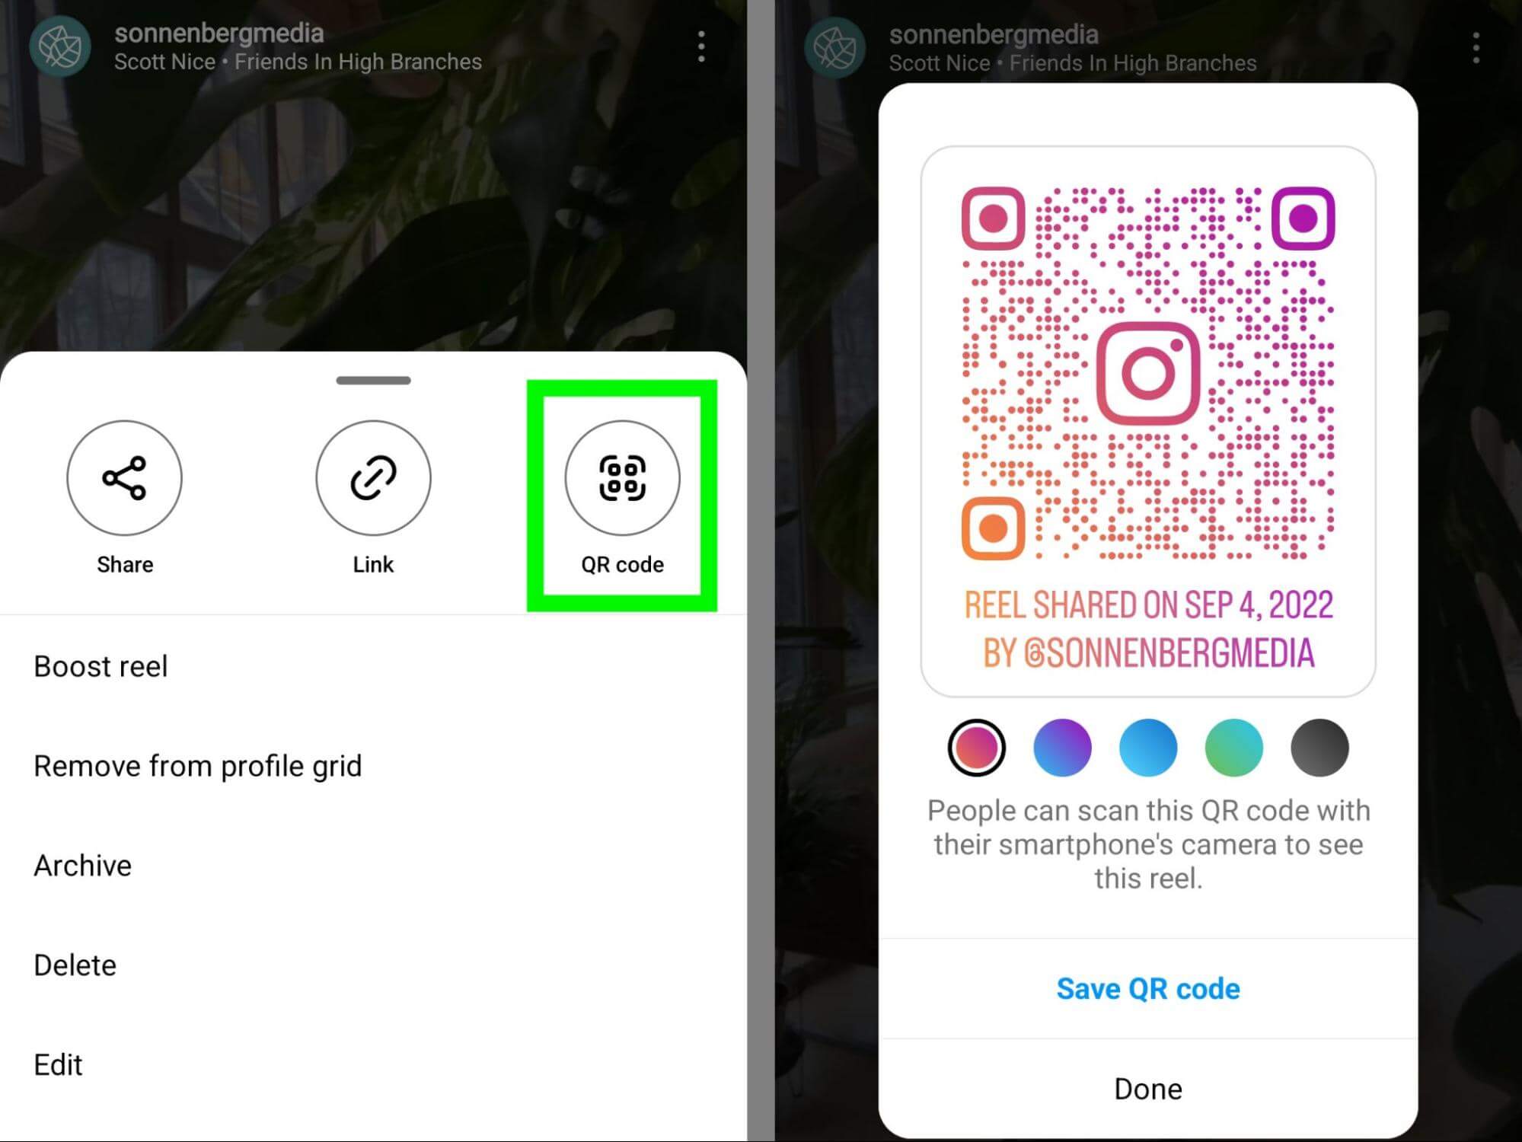Click the sonnenbergmedia profile icon
1522x1142 pixels.
tap(61, 42)
